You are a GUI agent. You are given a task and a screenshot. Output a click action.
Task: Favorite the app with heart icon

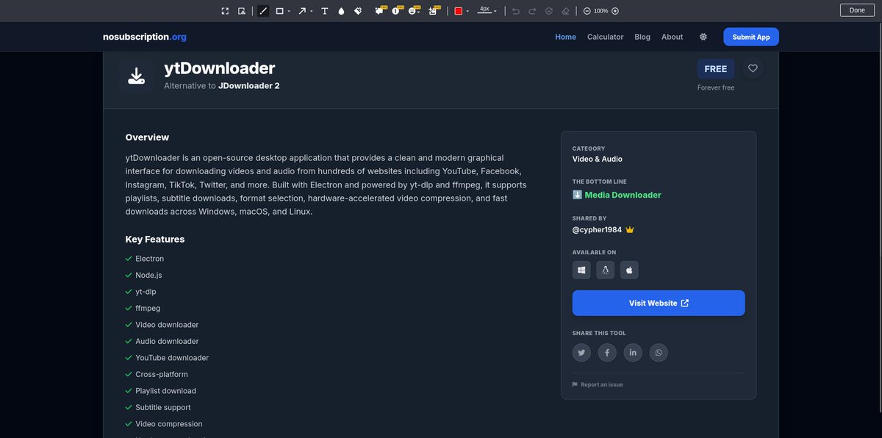click(x=753, y=68)
